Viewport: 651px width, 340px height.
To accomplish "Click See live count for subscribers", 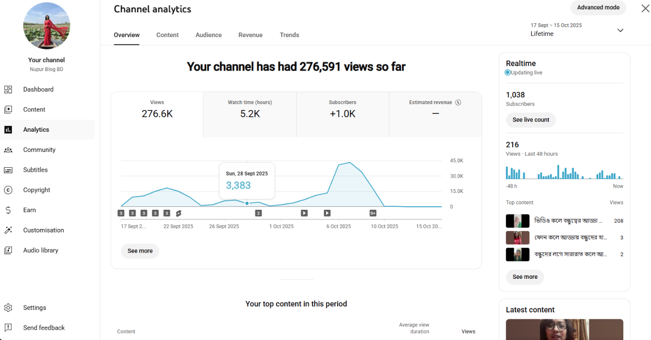I will tap(530, 120).
